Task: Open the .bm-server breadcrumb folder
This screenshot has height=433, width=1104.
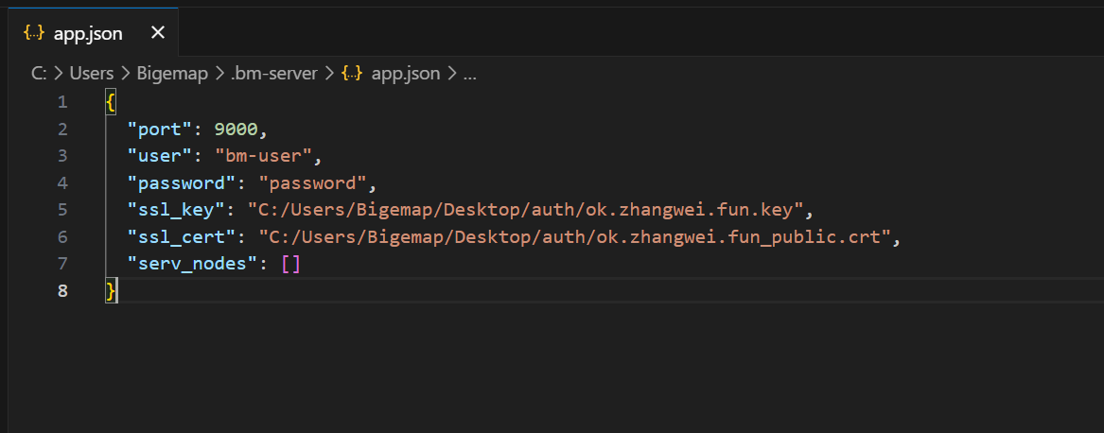Action: point(274,73)
